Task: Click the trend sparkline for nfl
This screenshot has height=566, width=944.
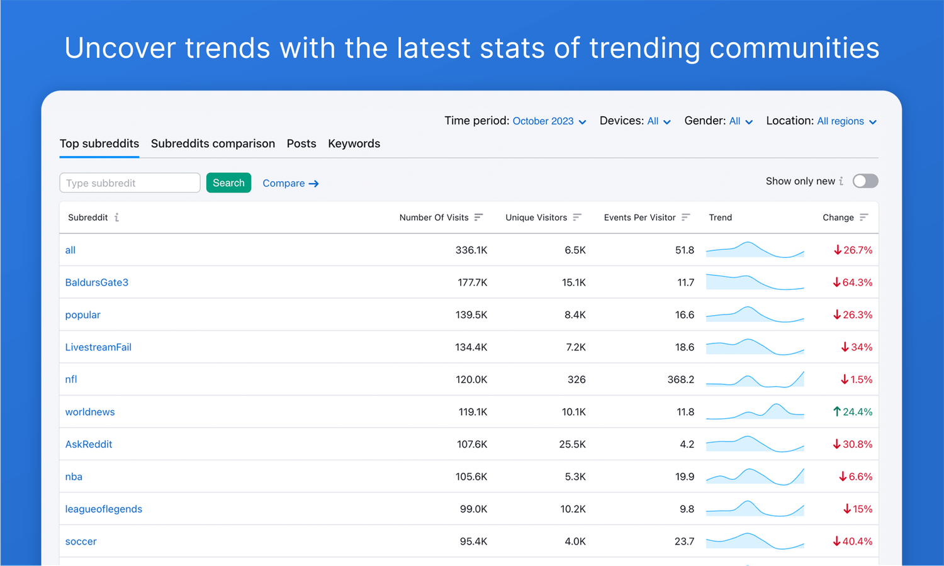Action: (755, 379)
